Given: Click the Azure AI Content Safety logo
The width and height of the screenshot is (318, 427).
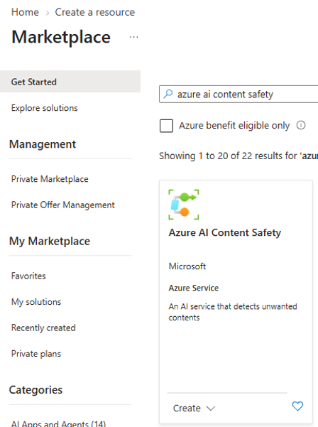Looking at the screenshot, I should point(184,205).
